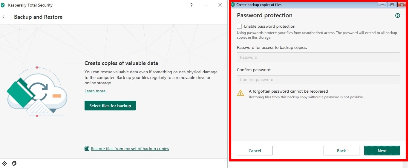The height and width of the screenshot is (168, 409).
Task: Open the question mark help in Kaspersky title bar
Action: coord(192,5)
